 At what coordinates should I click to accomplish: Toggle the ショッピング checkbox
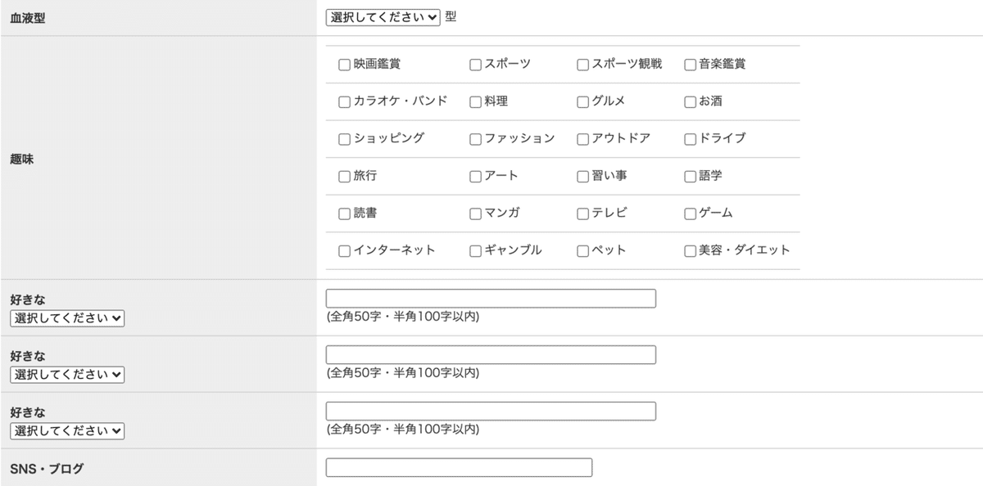345,139
